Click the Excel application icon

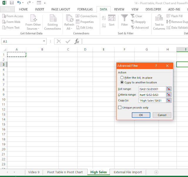point(4,3)
